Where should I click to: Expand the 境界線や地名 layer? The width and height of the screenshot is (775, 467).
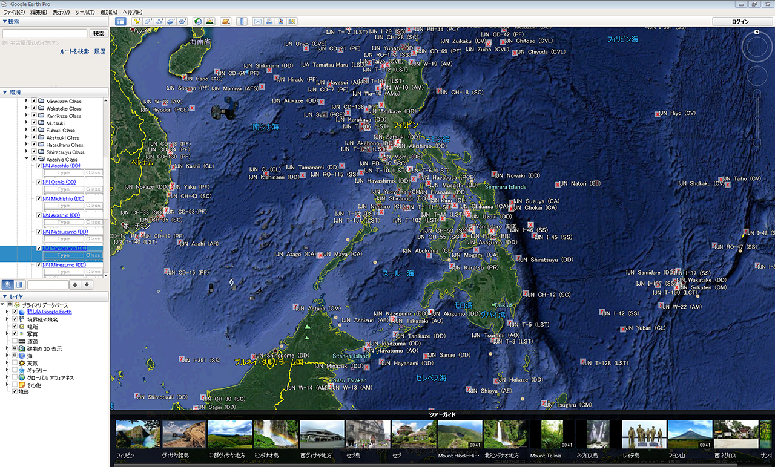[x=7, y=319]
